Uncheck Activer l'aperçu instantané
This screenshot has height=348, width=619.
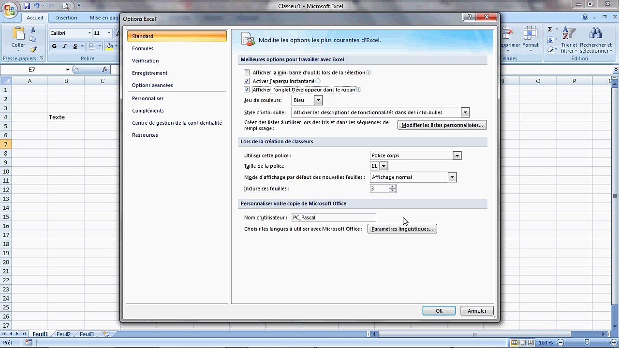click(x=247, y=81)
